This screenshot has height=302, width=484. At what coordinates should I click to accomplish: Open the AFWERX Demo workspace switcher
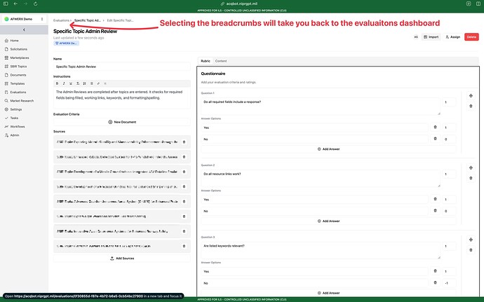point(24,19)
